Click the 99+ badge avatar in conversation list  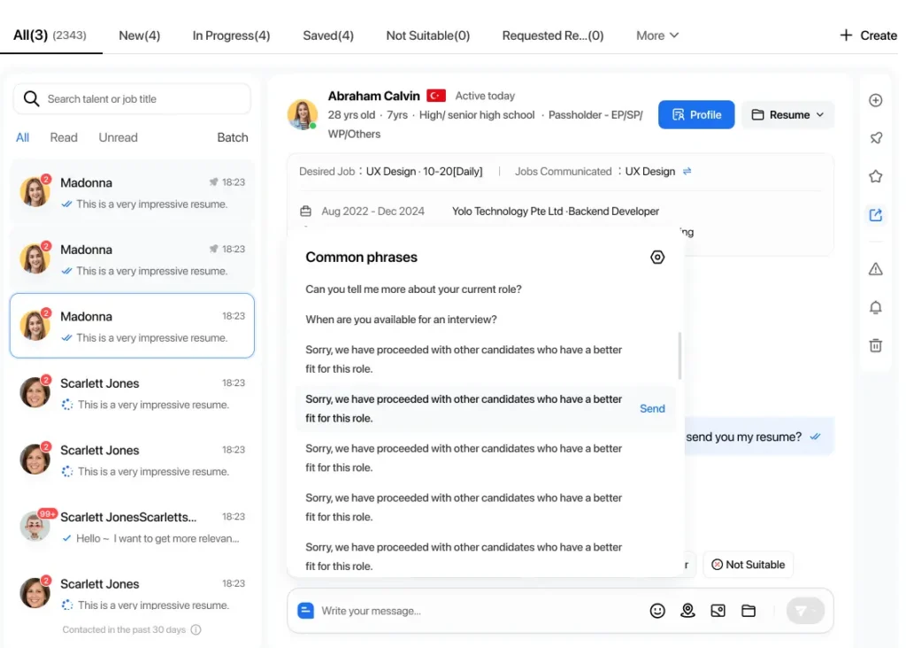35,526
